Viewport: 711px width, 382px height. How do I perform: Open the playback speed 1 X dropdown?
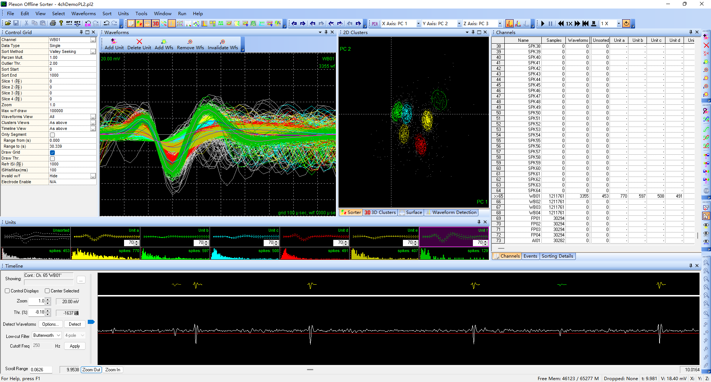618,24
